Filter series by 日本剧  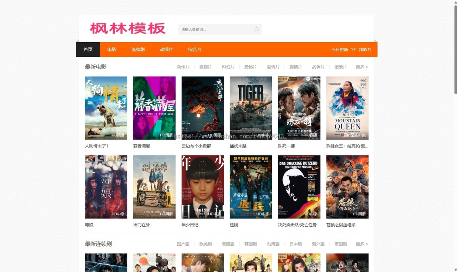(296, 244)
